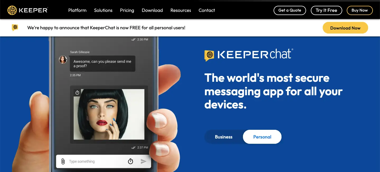The height and width of the screenshot is (172, 380).
Task: Go to the Pricing page
Action: [127, 10]
